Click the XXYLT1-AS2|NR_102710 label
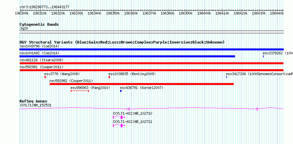This screenshot has height=144, width=293. pos(132,113)
